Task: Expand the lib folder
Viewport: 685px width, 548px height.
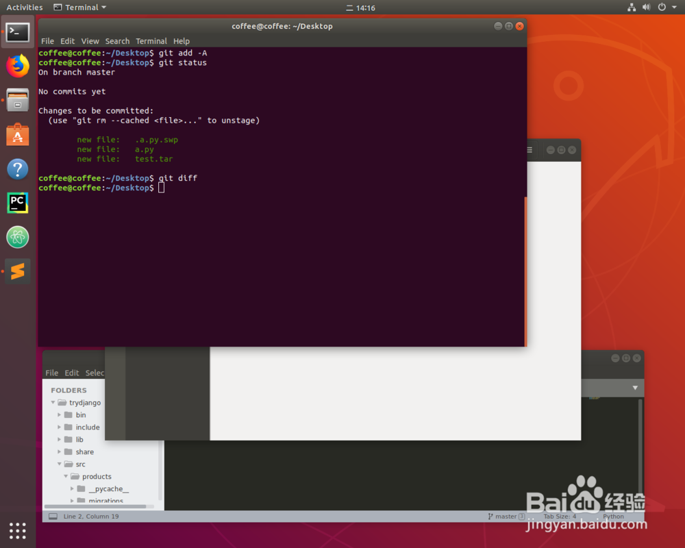Action: [60, 439]
